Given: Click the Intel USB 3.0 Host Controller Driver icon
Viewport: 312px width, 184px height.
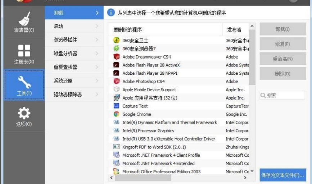Looking at the screenshot, I should tap(116, 138).
